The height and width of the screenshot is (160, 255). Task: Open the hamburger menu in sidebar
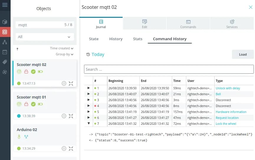[x=5, y=5]
